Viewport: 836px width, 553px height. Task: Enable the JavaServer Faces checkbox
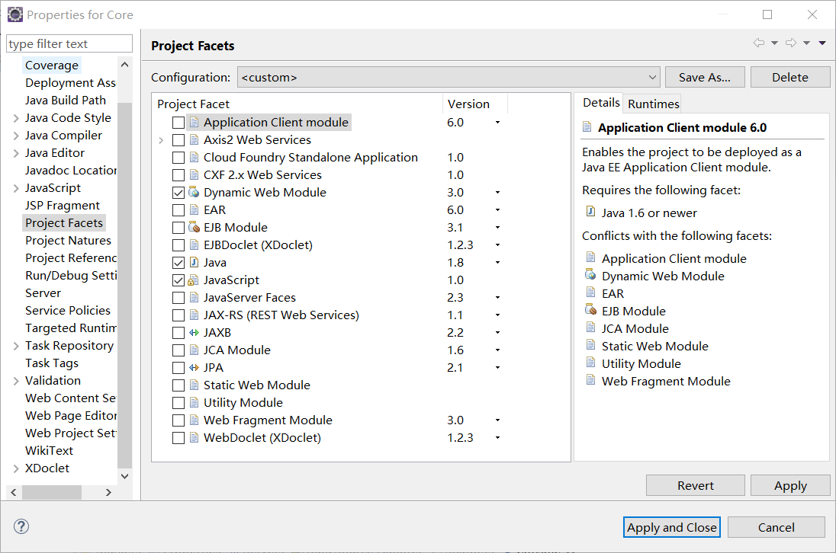(x=178, y=298)
